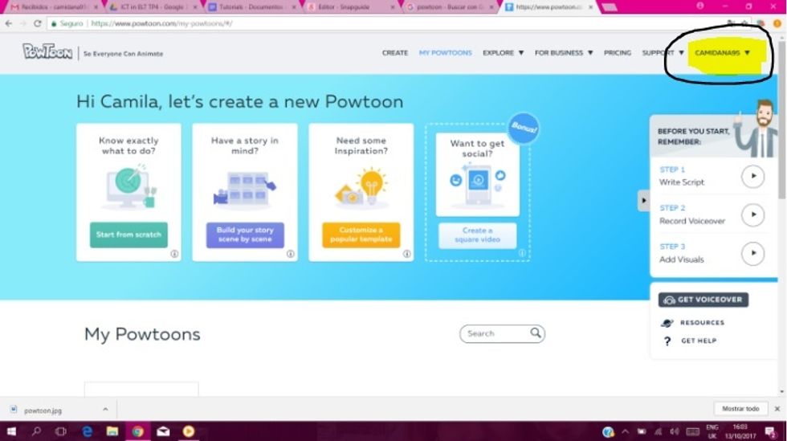787x441 pixels.
Task: Click the browser back arrow
Action: [9, 23]
